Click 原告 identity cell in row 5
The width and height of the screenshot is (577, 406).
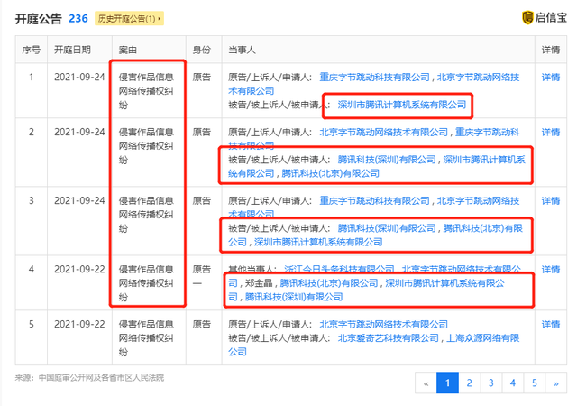tap(202, 324)
